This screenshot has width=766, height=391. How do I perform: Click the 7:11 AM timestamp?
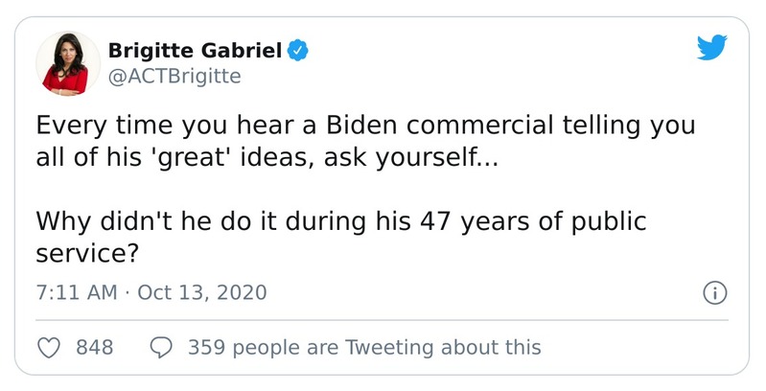pyautogui.click(x=77, y=292)
